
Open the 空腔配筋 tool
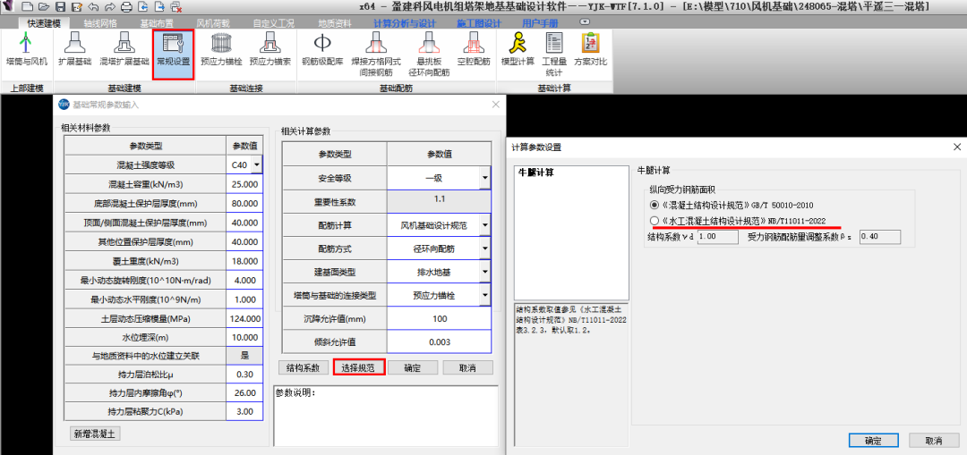[x=474, y=50]
